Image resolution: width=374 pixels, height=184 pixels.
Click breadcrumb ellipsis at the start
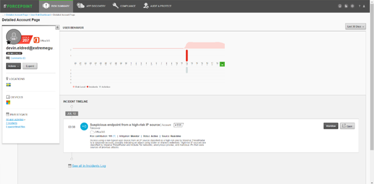(x=3, y=15)
